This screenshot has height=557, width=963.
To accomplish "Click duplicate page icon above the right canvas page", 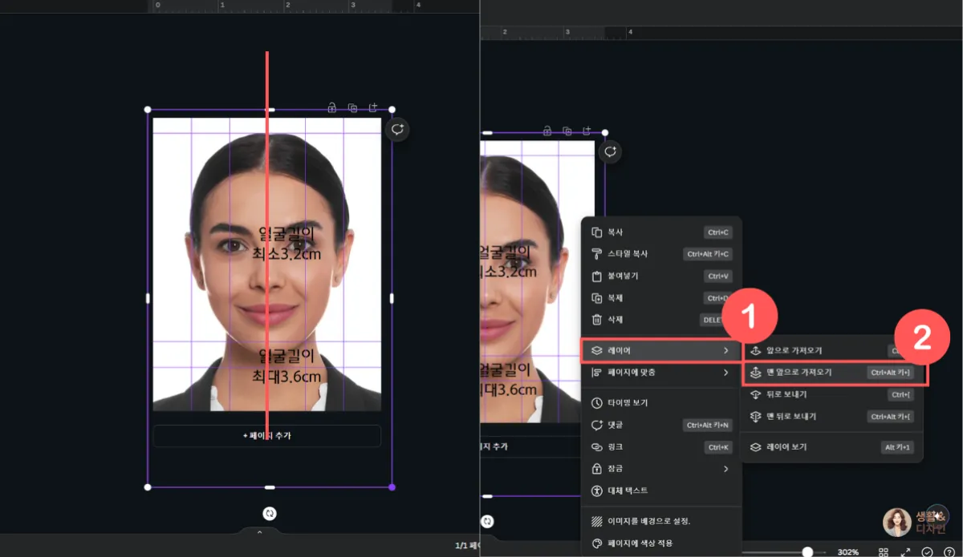I will [x=567, y=131].
